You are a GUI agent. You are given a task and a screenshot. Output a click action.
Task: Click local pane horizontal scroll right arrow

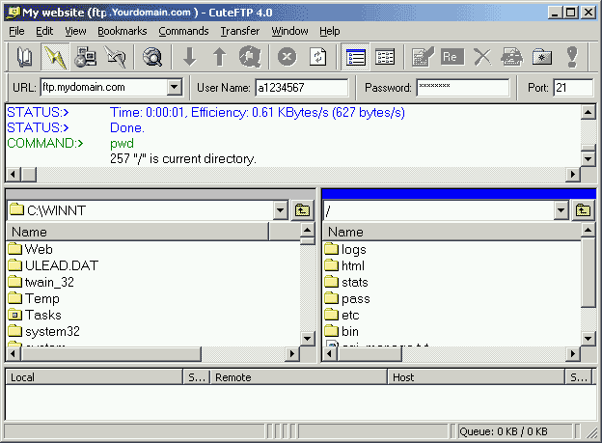(x=292, y=353)
